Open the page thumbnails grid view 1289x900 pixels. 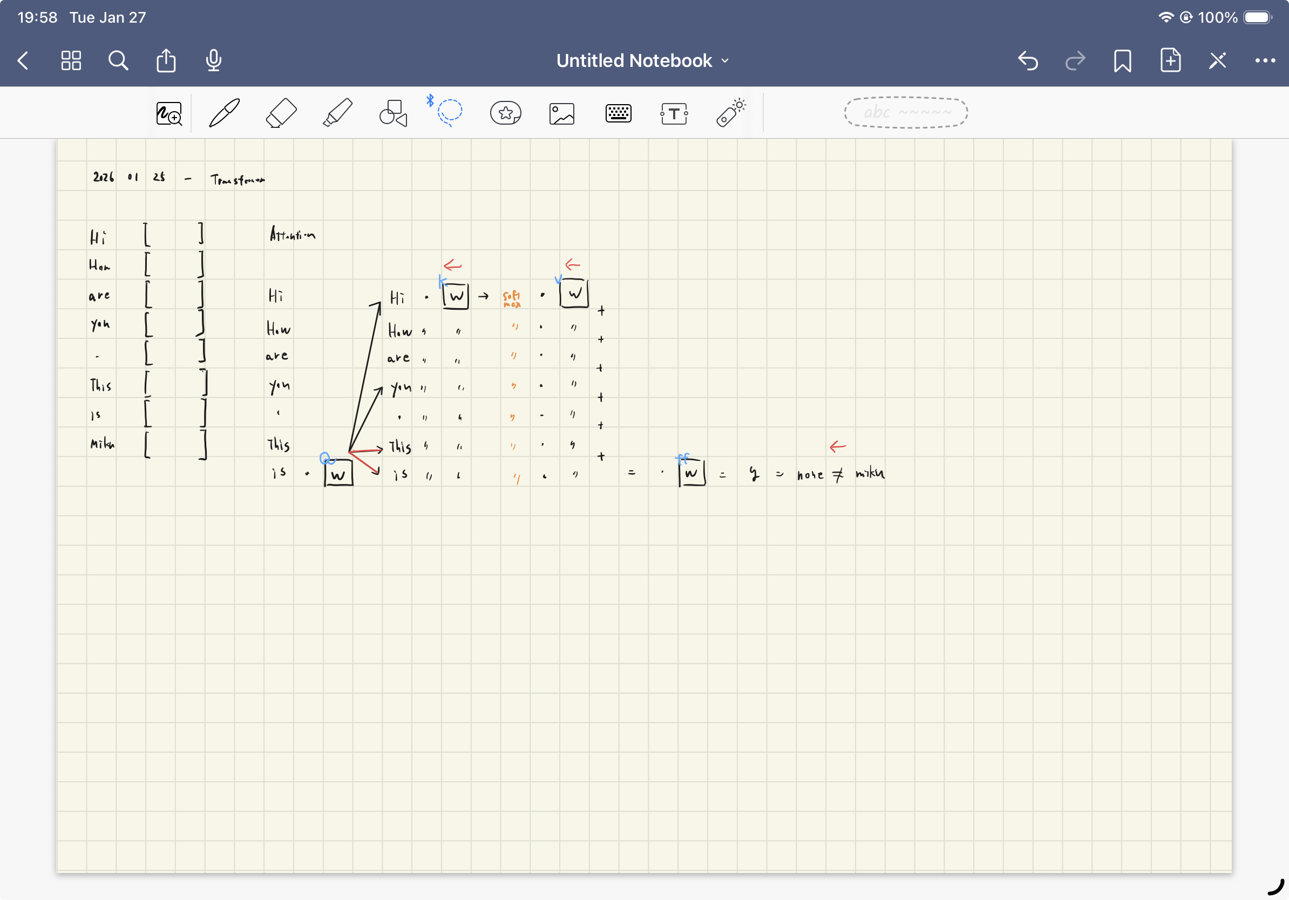click(x=71, y=60)
